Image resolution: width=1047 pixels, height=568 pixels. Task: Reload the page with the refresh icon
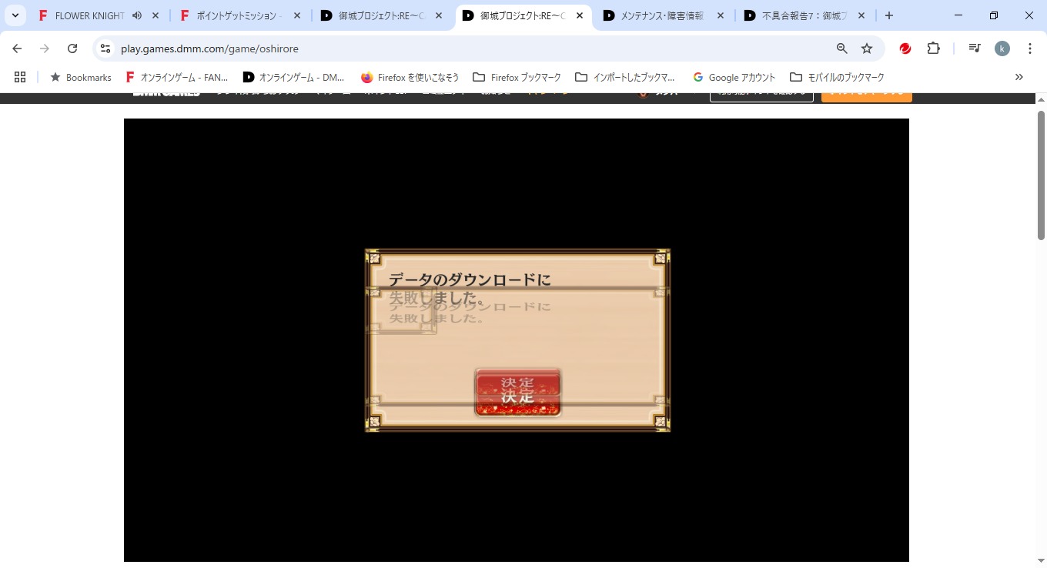[x=72, y=48]
